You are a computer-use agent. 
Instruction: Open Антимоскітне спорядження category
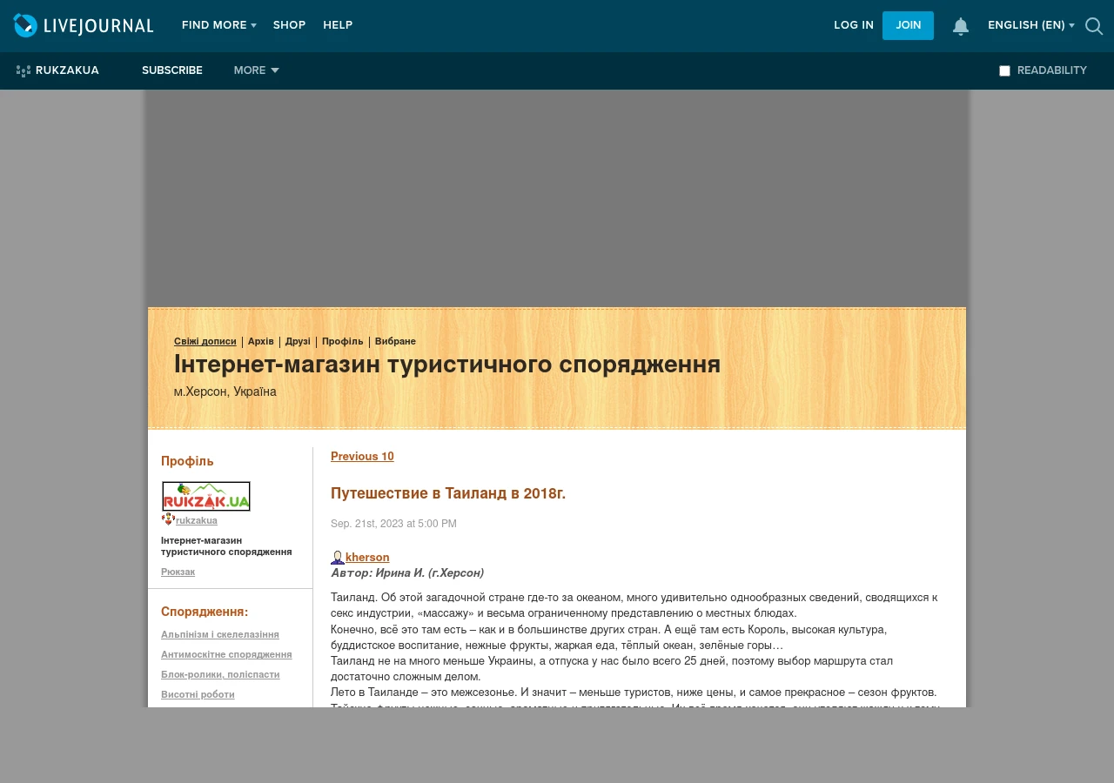(226, 655)
